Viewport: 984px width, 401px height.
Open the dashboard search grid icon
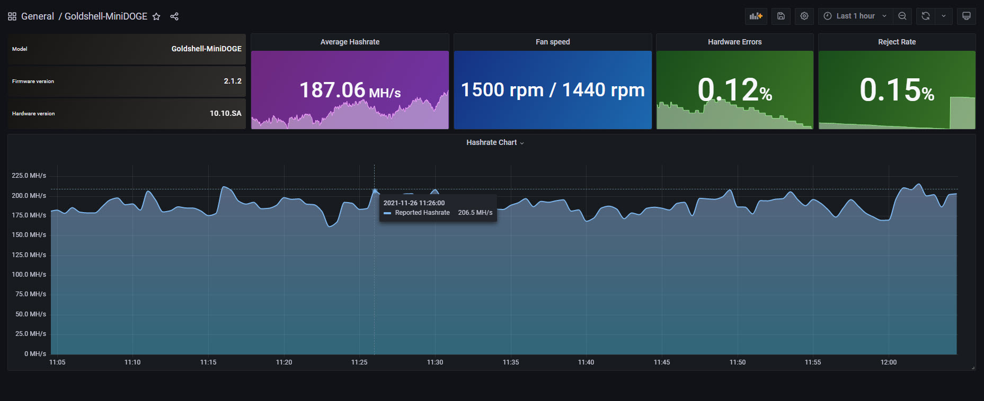tap(12, 16)
